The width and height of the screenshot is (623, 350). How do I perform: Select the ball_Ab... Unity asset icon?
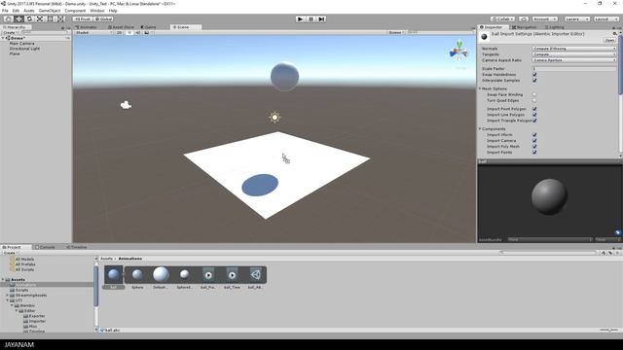coord(255,274)
